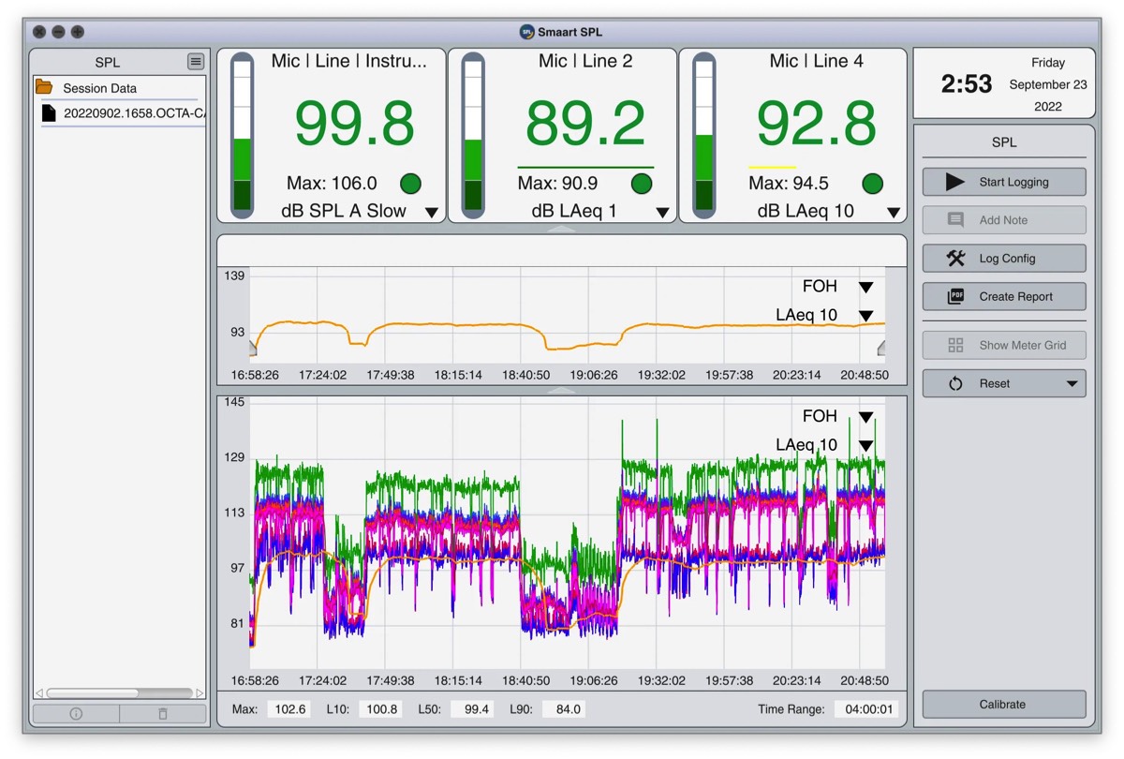Open the dB LAeq 1 metric dropdown
Image resolution: width=1124 pixels, height=759 pixels.
662,213
